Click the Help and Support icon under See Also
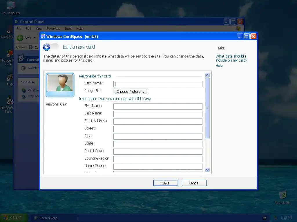This screenshot has width=297, height=222. [x=24, y=96]
